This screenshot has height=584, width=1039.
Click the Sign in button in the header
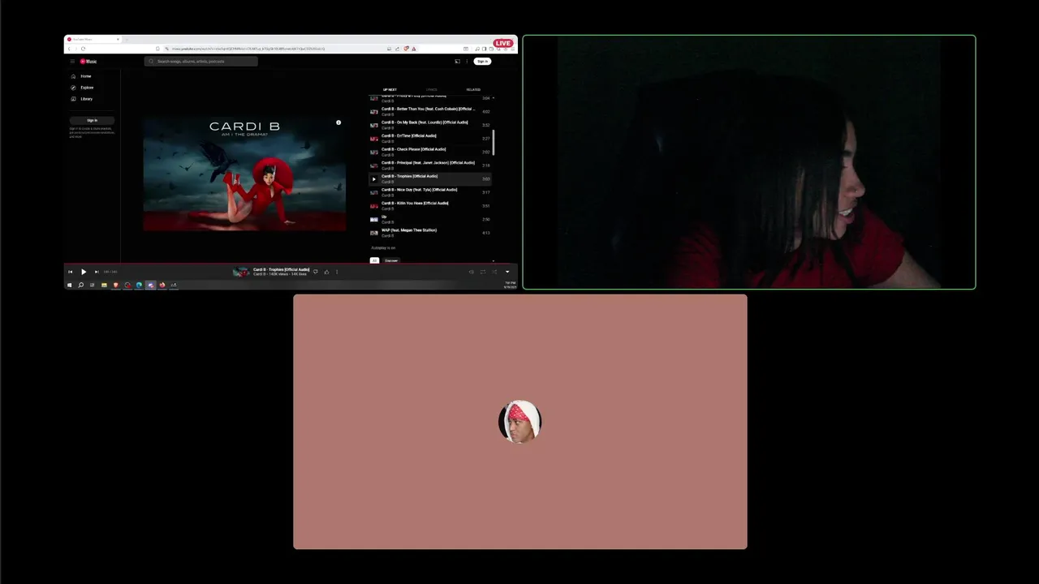point(482,62)
